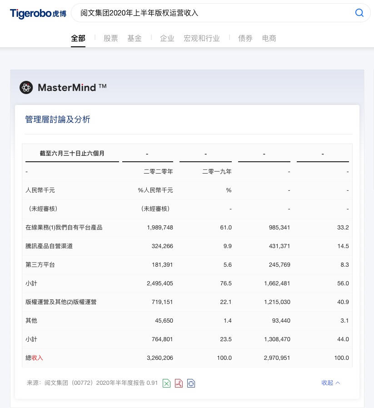Click the 版權運營及其他(2)版權運營 row label
This screenshot has width=374, height=408.
tap(61, 302)
